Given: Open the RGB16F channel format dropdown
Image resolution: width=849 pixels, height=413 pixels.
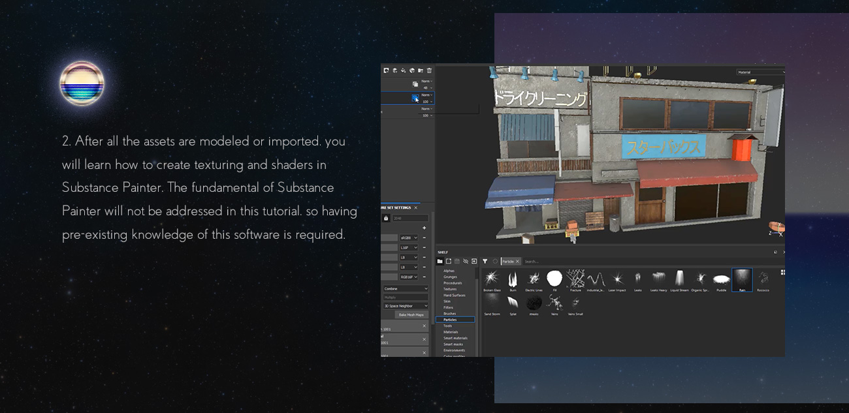Looking at the screenshot, I should tap(409, 277).
